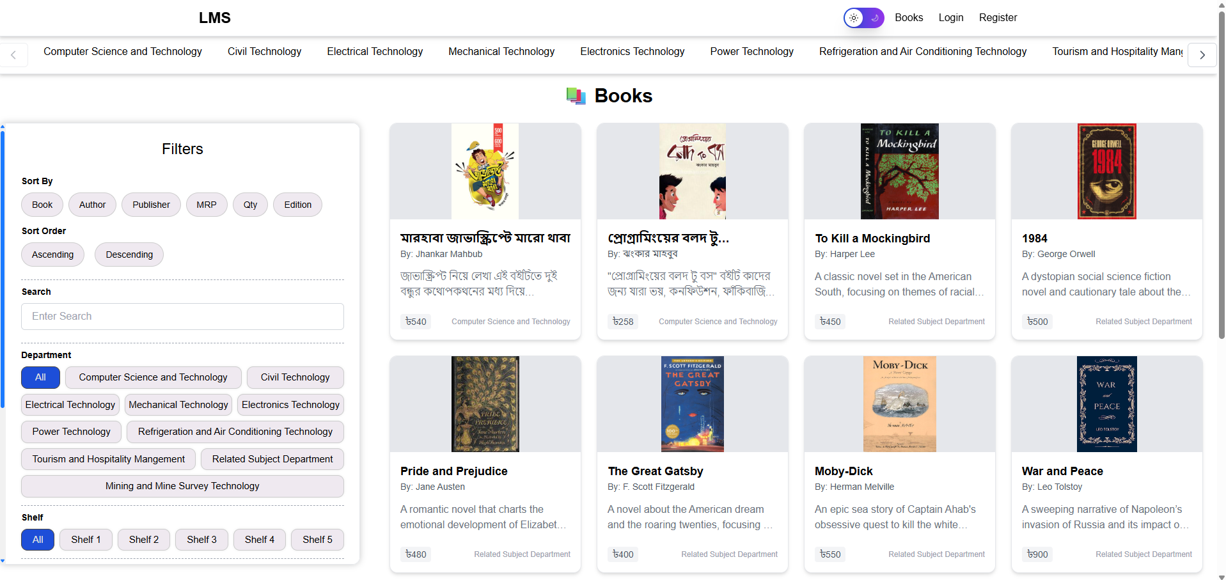Select All in Shelf filter
1226x580 pixels.
click(x=38, y=540)
